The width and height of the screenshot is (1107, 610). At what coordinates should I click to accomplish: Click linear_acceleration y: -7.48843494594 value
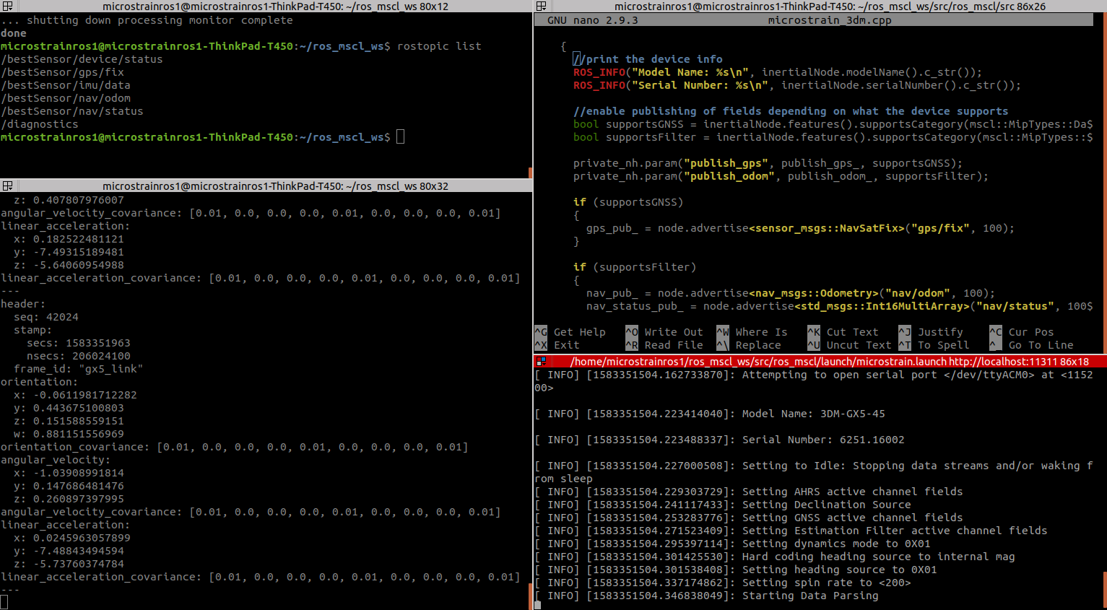[x=69, y=551]
